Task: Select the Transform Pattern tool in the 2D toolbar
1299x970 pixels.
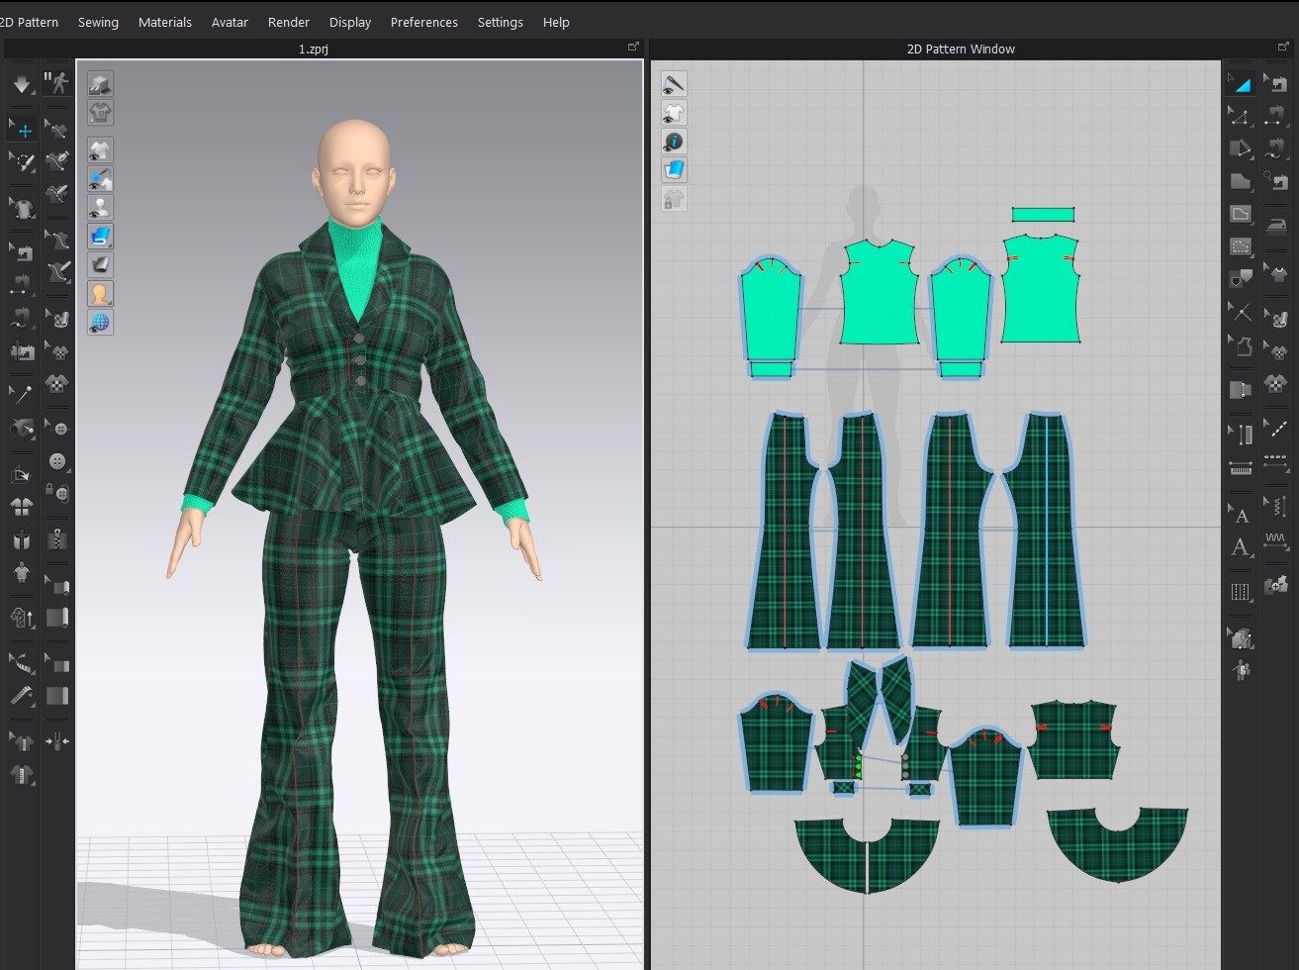Action: click(x=1240, y=82)
